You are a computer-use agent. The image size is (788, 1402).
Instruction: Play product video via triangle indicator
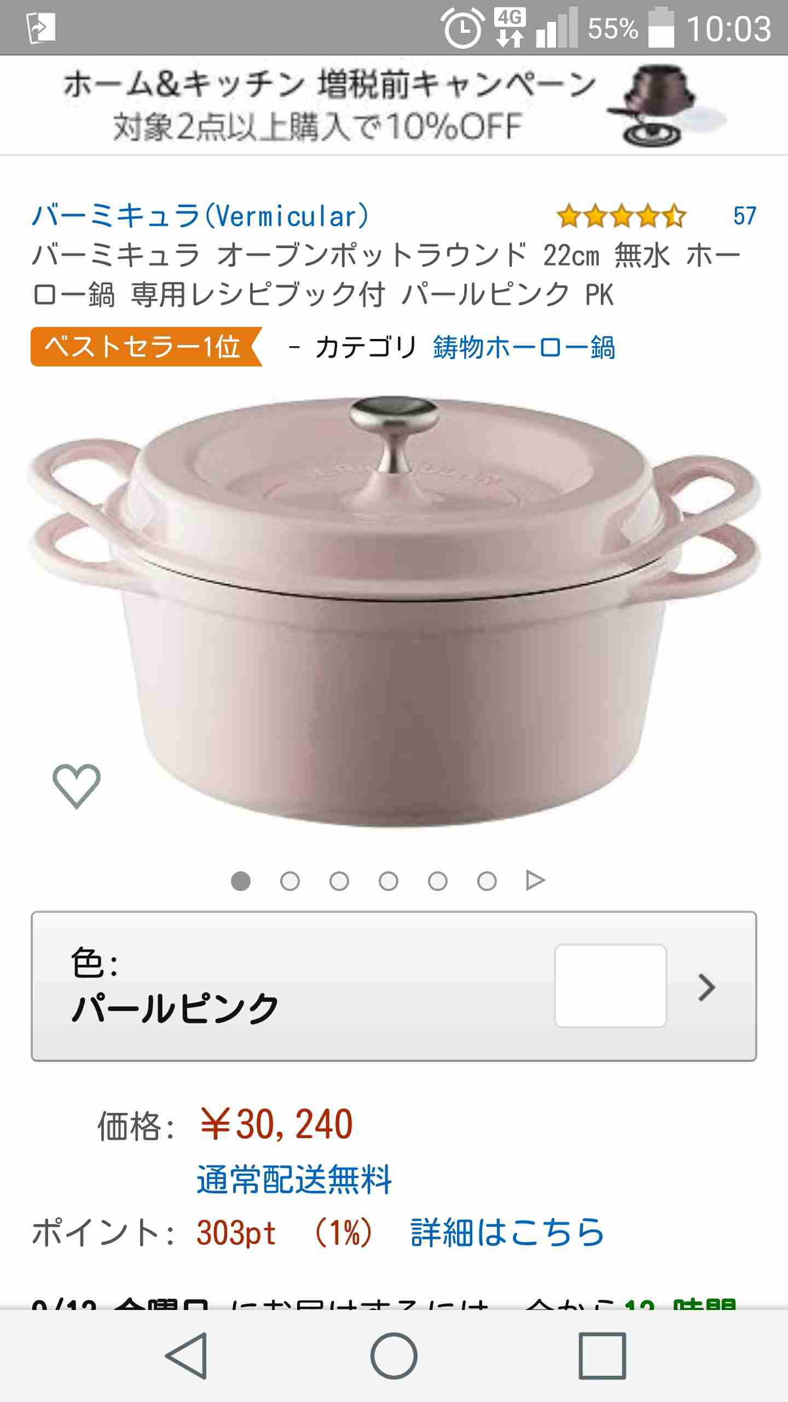pyautogui.click(x=535, y=881)
